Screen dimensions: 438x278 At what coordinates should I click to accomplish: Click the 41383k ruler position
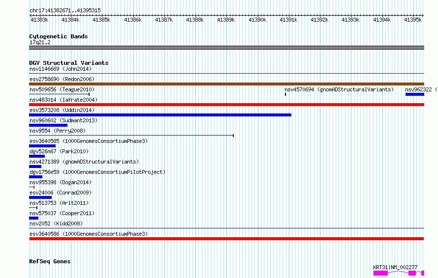(x=39, y=20)
